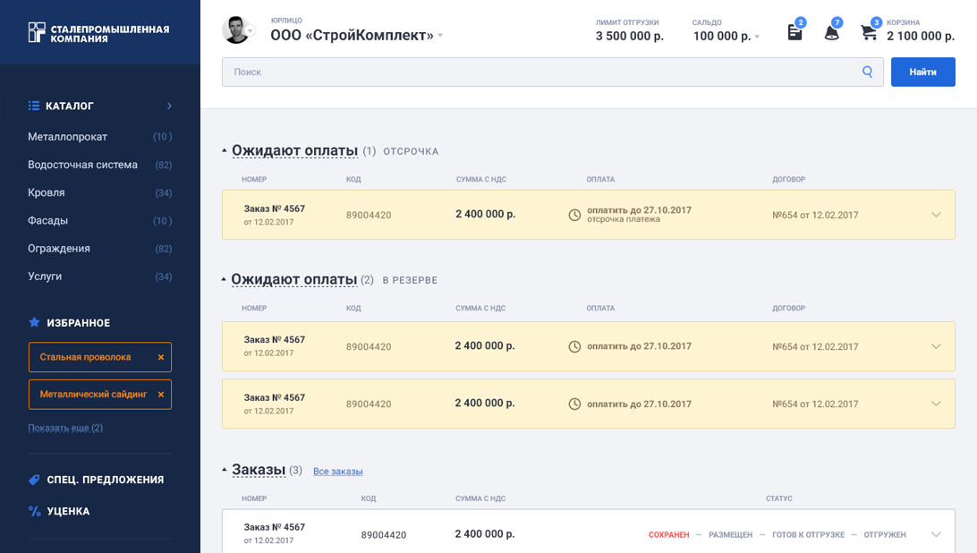Viewport: 977px width, 553px height.
Task: Expand the ООО «СтройКомплект» company dropdown
Action: click(440, 36)
